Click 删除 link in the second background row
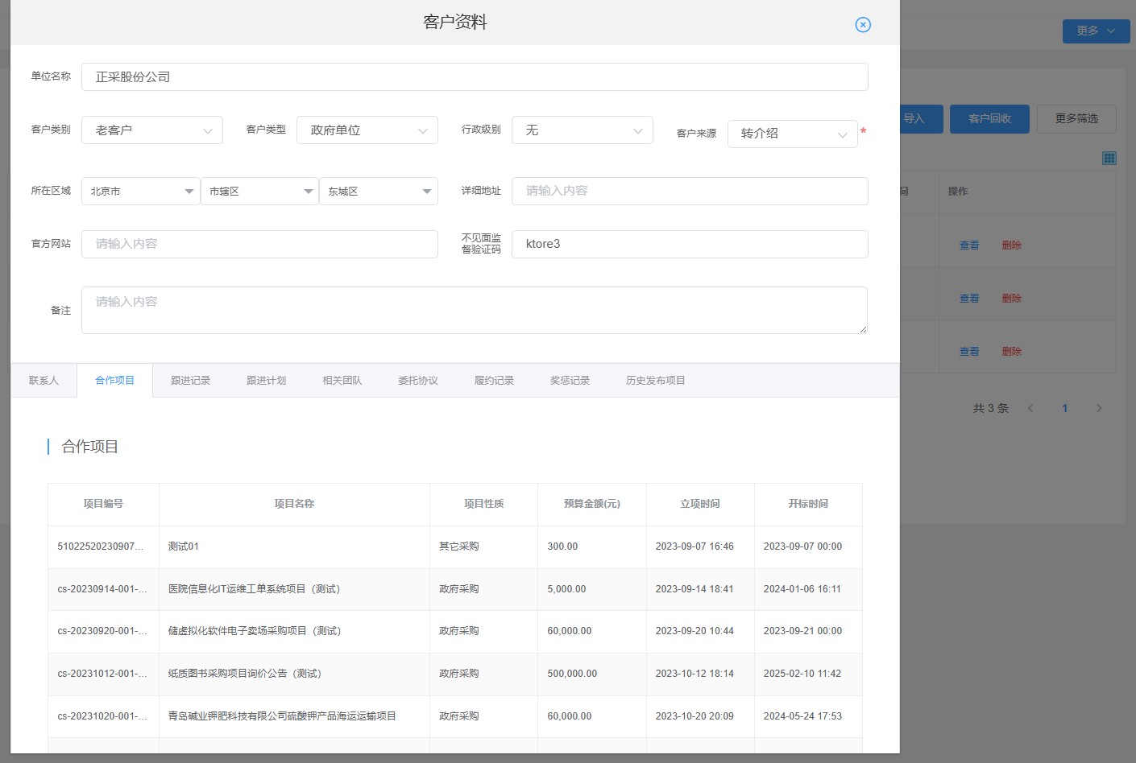The height and width of the screenshot is (763, 1136). point(1011,299)
